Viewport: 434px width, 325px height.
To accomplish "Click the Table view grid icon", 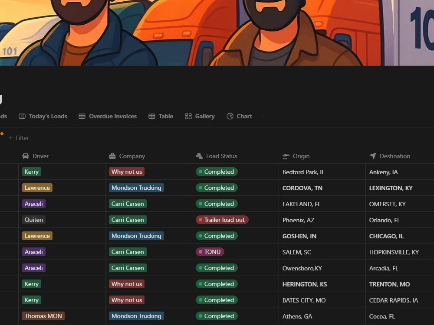I will click(x=151, y=116).
